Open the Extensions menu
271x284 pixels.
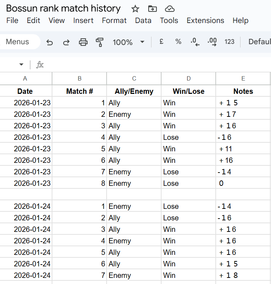(205, 20)
